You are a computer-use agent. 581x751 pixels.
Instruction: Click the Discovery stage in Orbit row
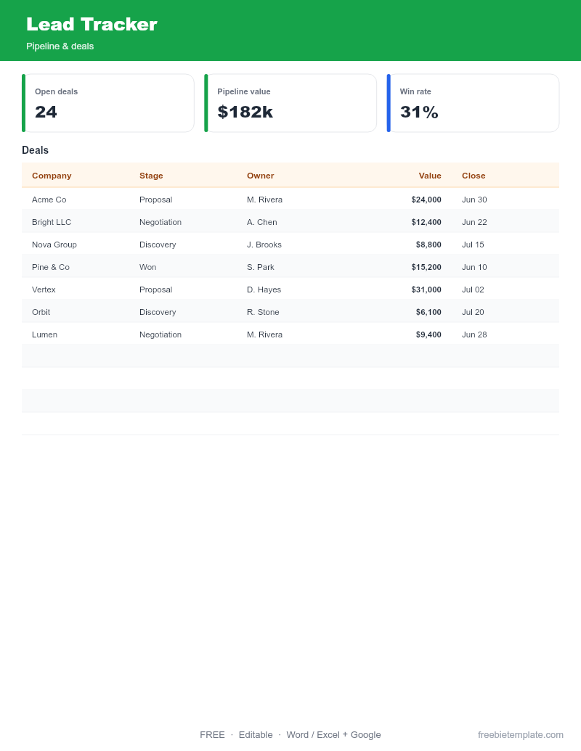click(x=158, y=312)
